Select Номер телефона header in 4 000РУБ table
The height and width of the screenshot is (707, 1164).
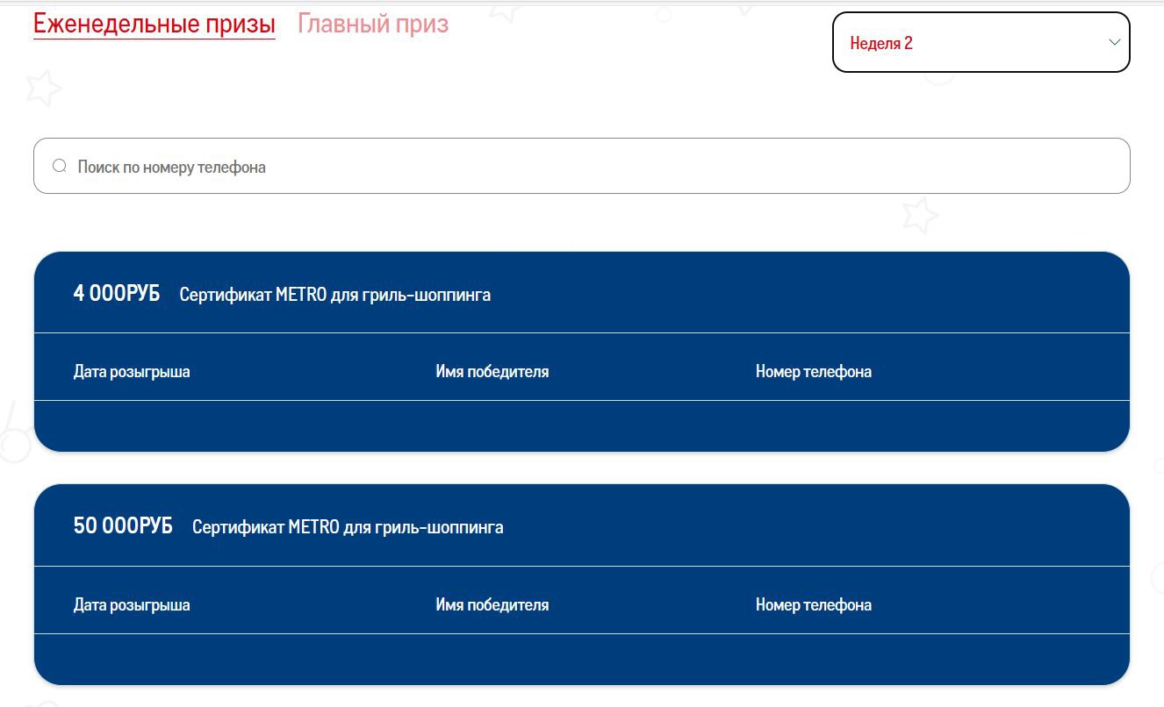(x=813, y=371)
